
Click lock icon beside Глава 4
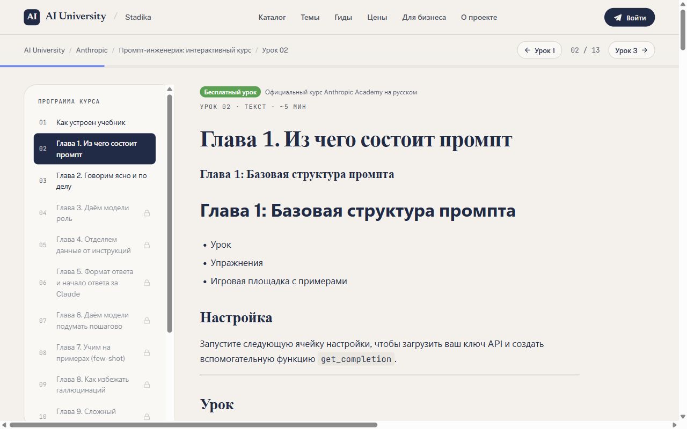coord(147,245)
